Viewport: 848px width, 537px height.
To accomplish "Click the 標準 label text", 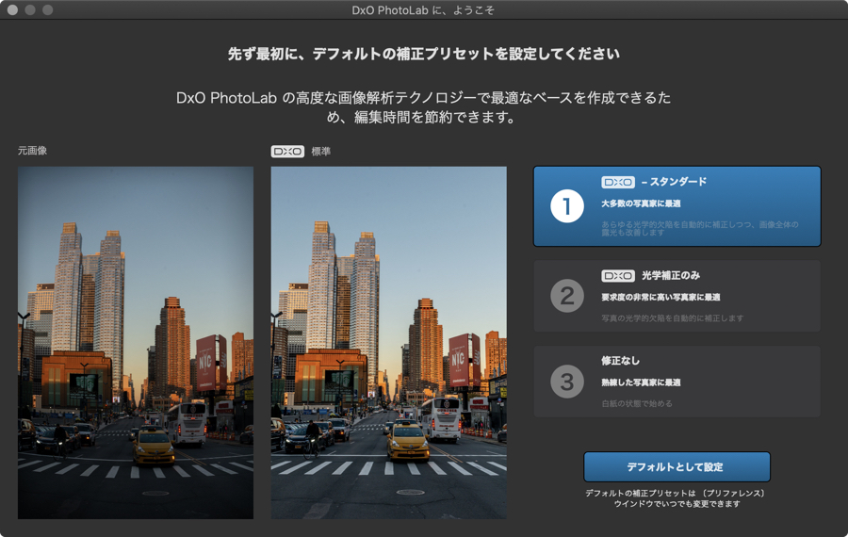I will [x=320, y=152].
